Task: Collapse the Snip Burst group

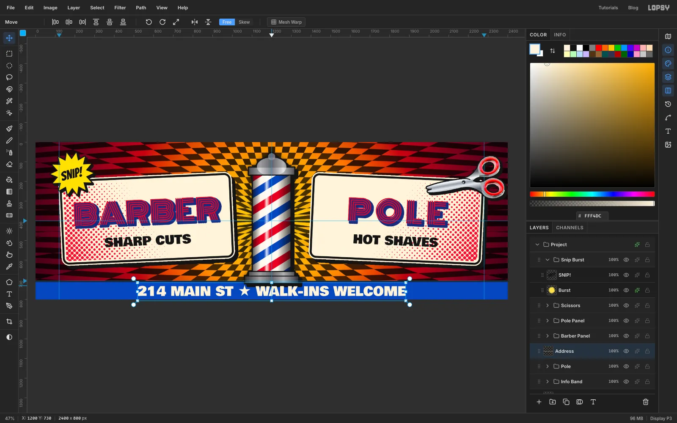Action: point(548,260)
